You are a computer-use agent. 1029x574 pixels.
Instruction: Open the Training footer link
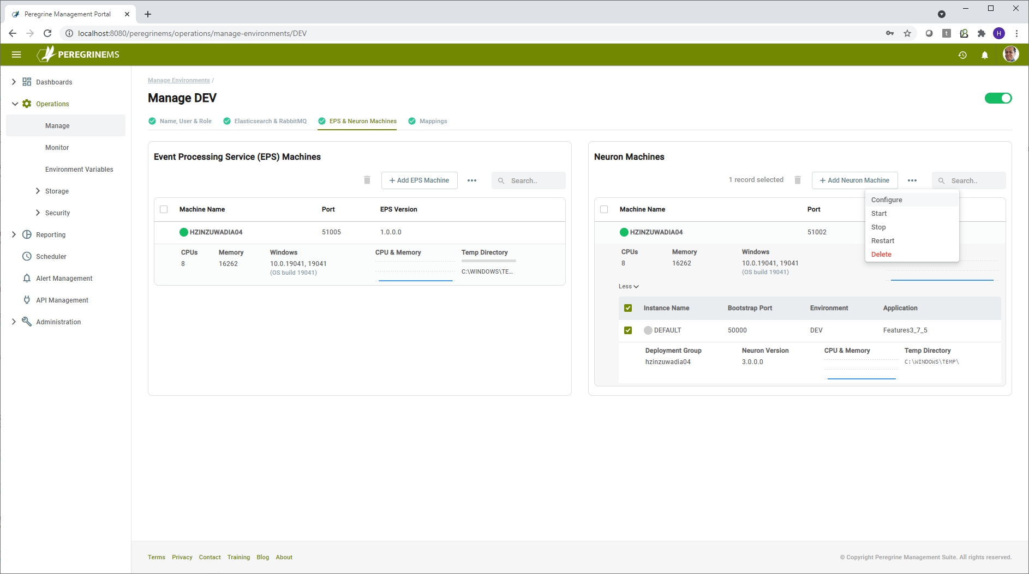[238, 557]
